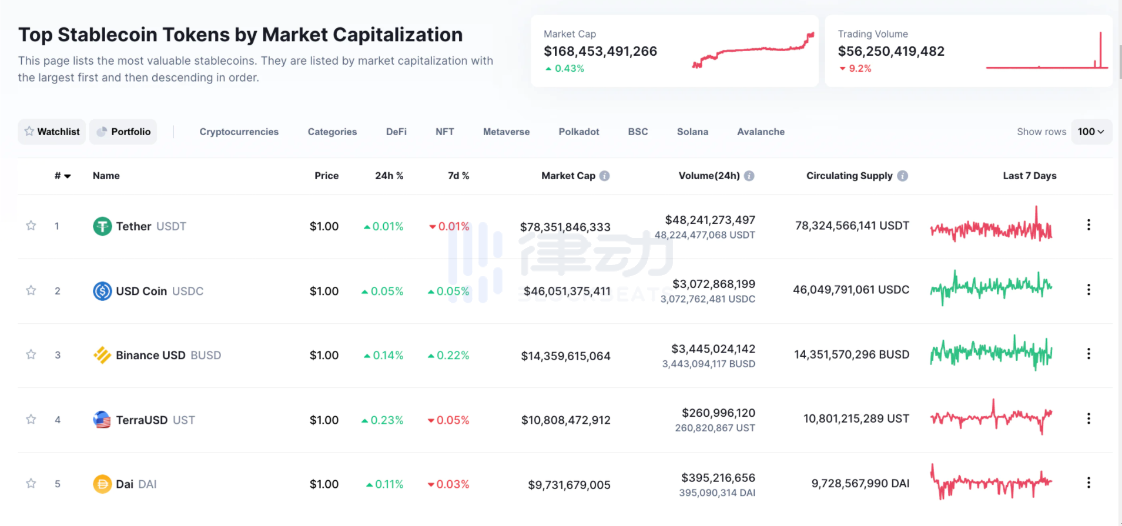The image size is (1122, 526).
Task: Toggle the watchlist star for USD Coin
Action: pyautogui.click(x=31, y=290)
